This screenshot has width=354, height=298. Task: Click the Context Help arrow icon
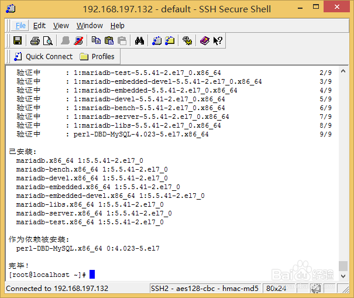(218, 41)
